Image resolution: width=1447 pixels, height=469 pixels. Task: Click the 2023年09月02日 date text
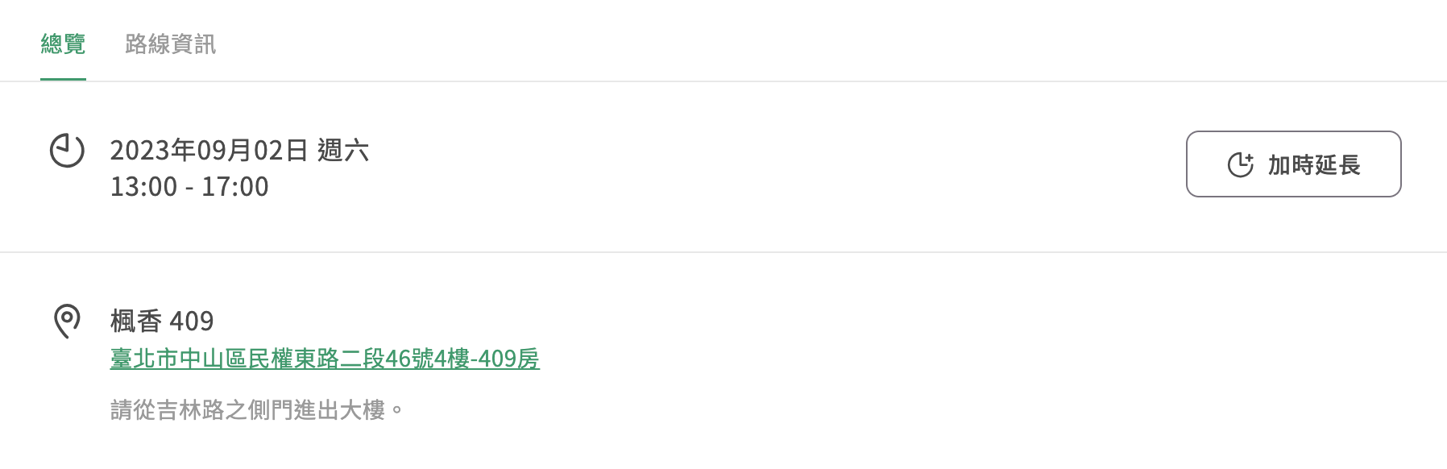[209, 150]
